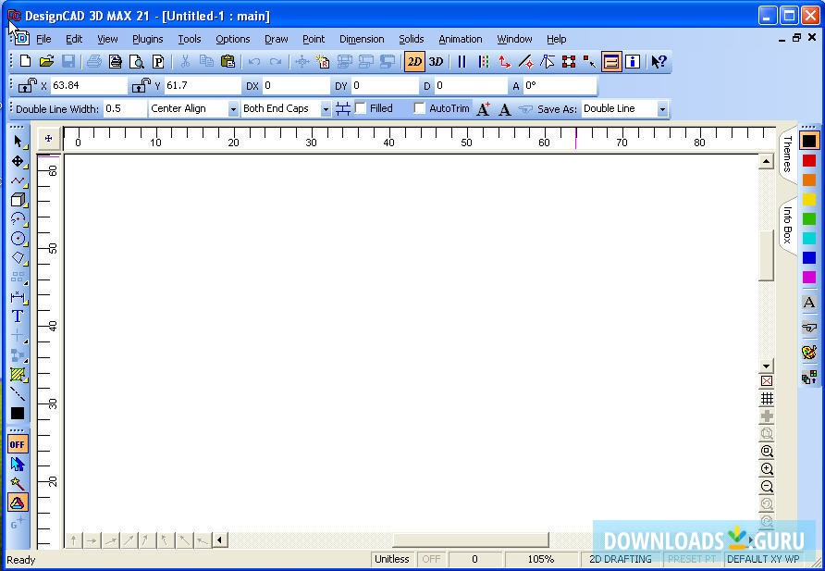825x571 pixels.
Task: Click the horizontal scrollbar left arrow
Action: point(220,540)
